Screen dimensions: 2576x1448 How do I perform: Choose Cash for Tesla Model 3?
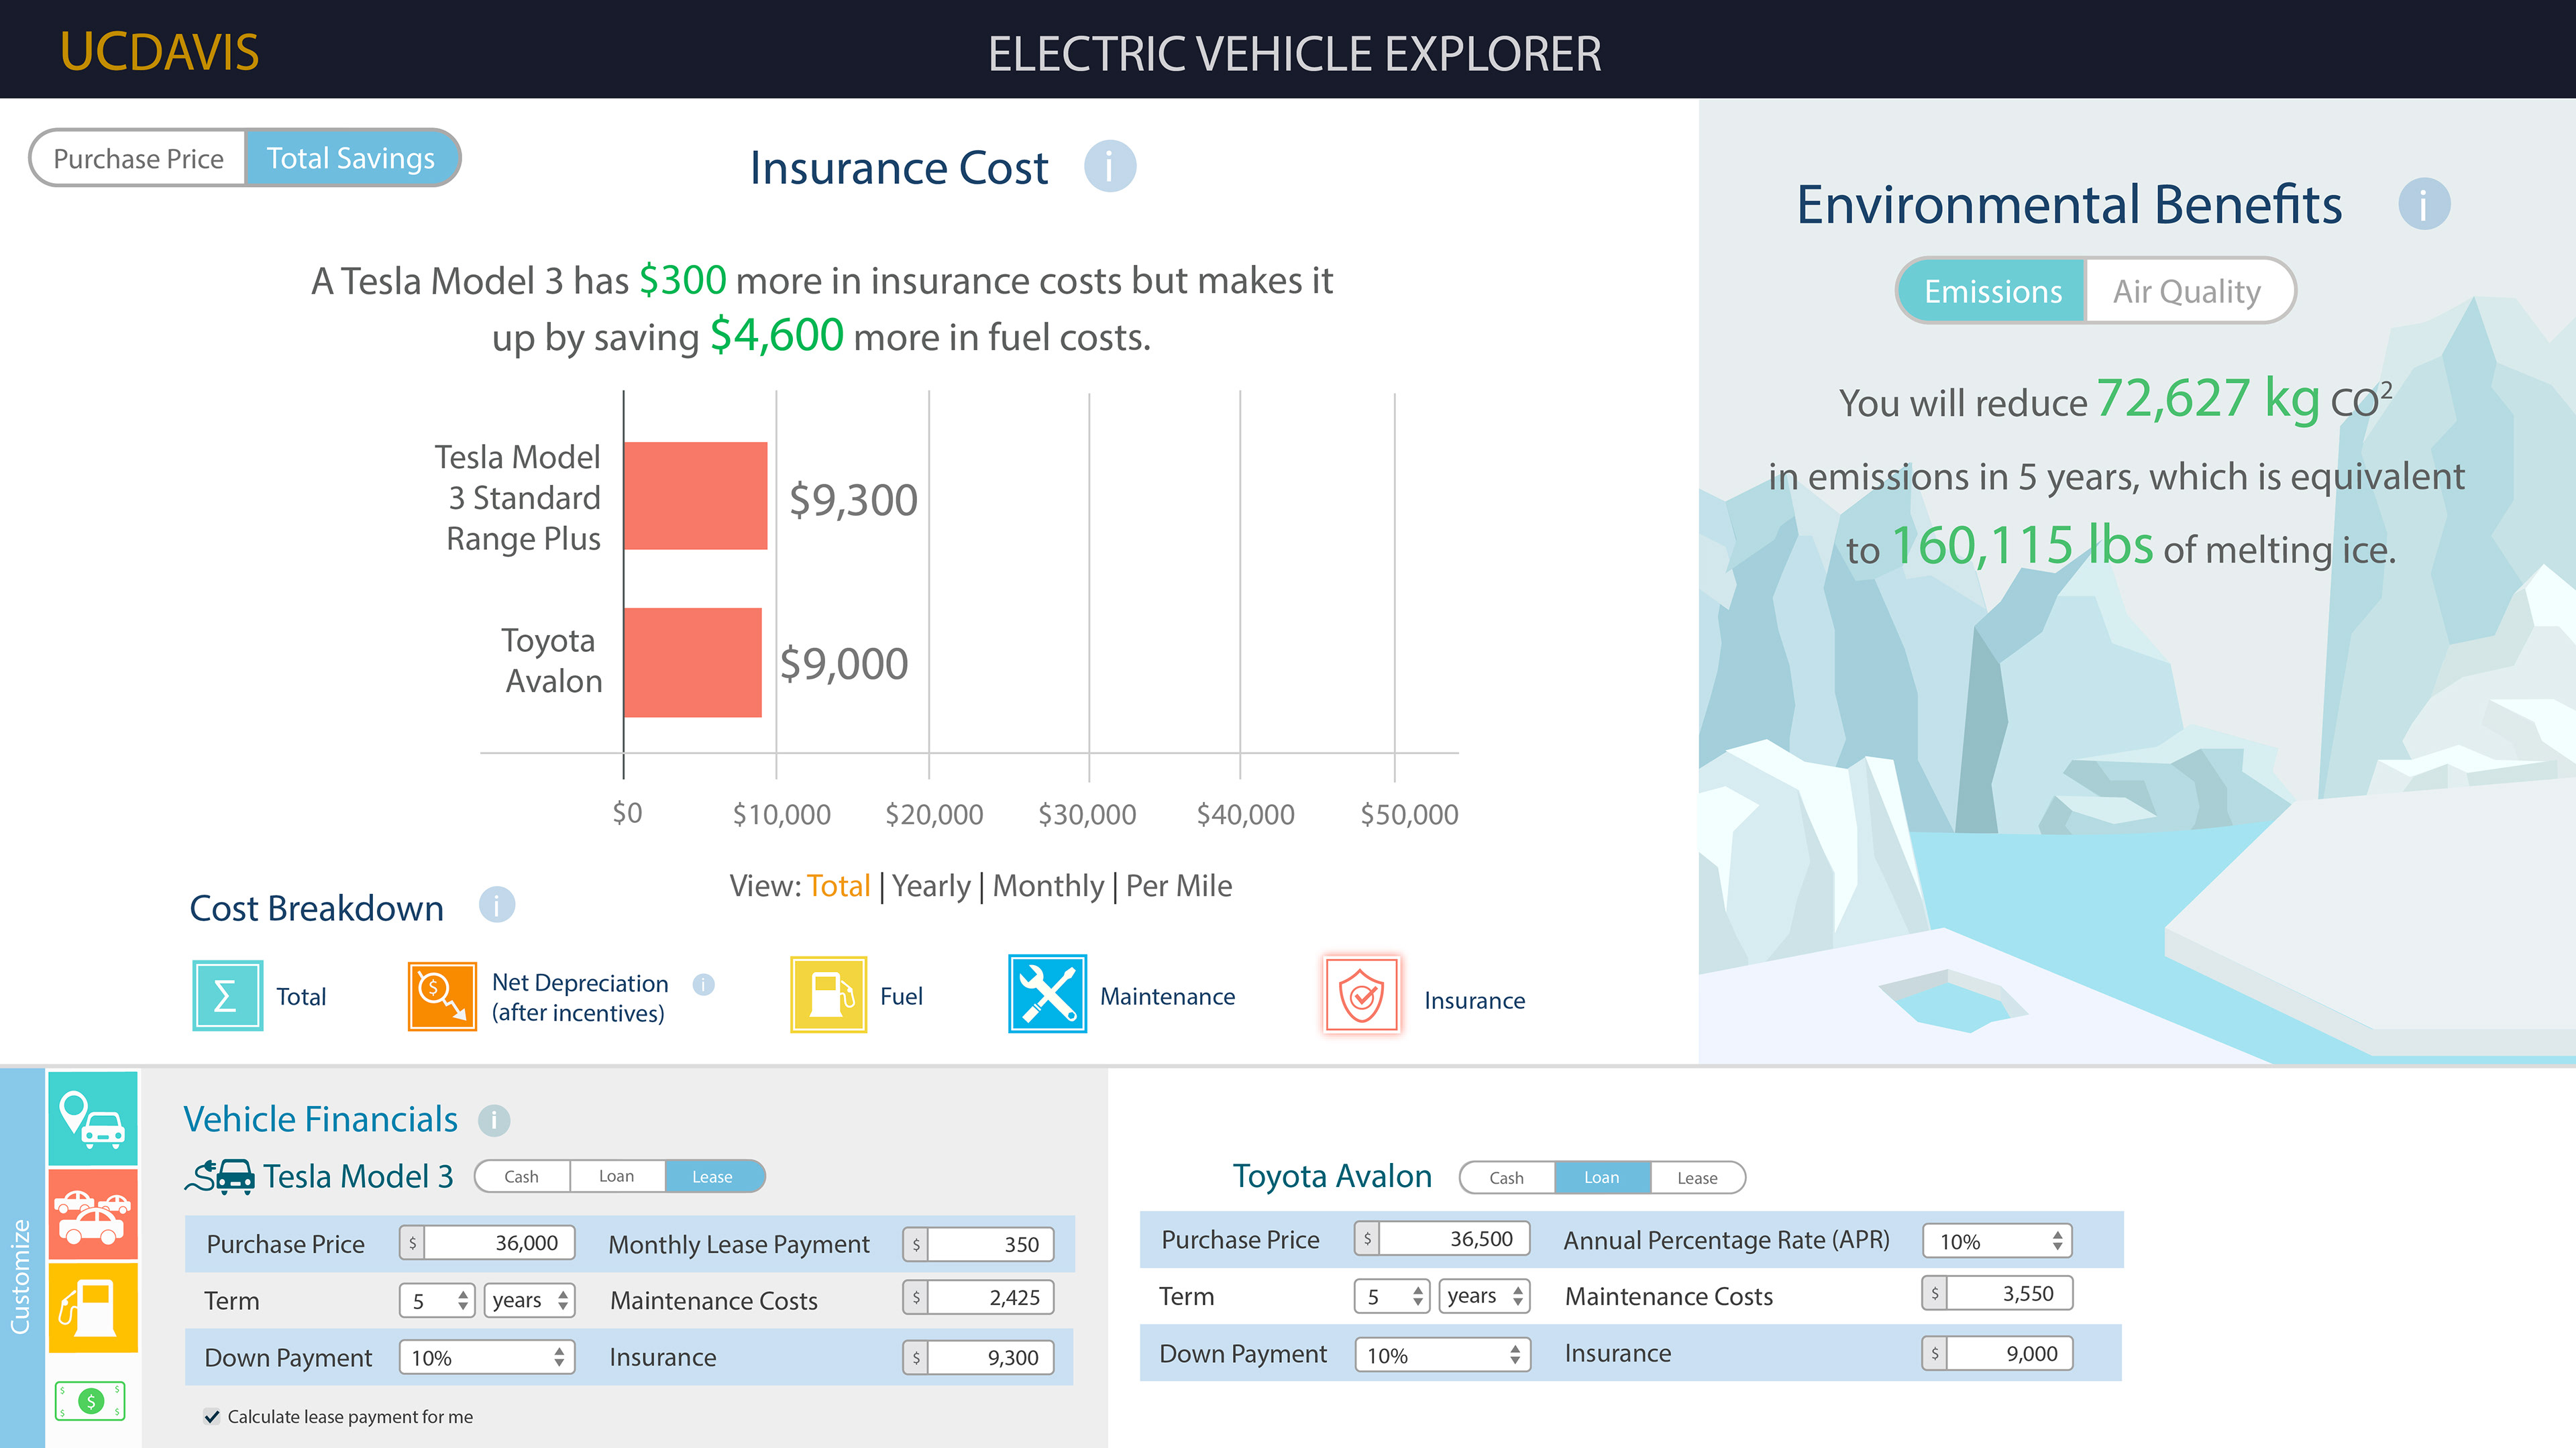point(521,1176)
